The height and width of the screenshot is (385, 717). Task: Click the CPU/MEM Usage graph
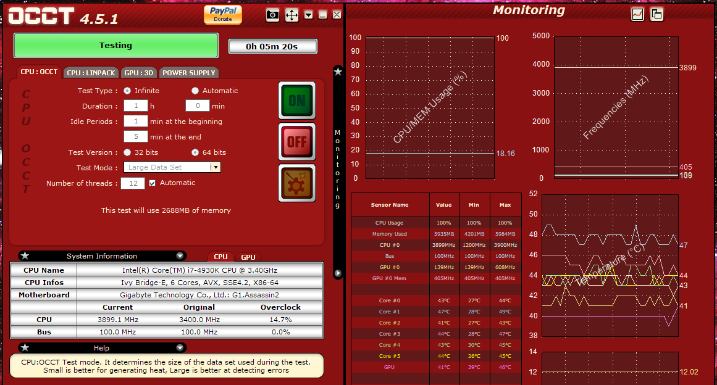430,108
